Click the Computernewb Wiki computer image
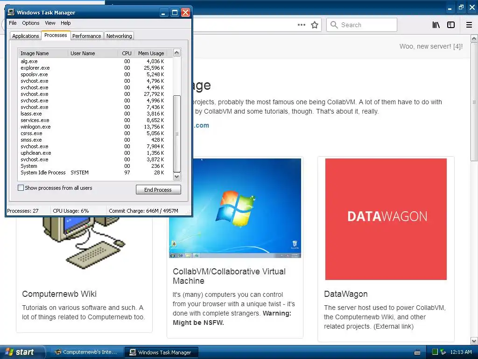 click(84, 243)
